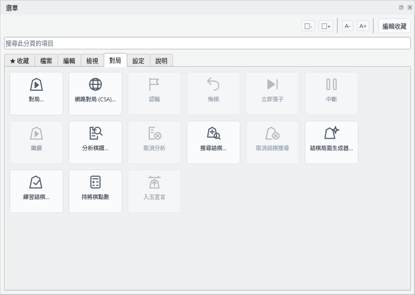Image resolution: width=415 pixels, height=295 pixels.
Task: Start 網路對局 (CSA) online game
Action: coord(95,94)
